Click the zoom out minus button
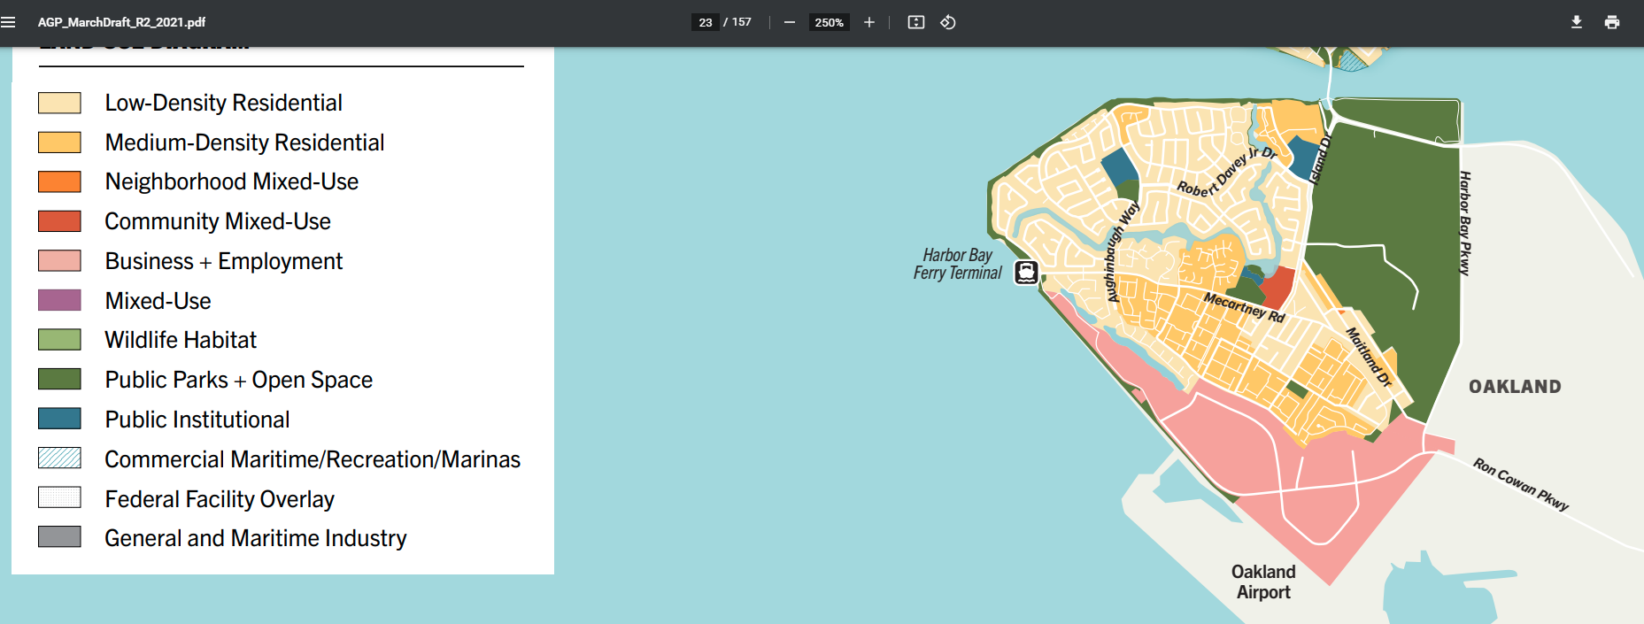This screenshot has width=1644, height=624. (790, 22)
